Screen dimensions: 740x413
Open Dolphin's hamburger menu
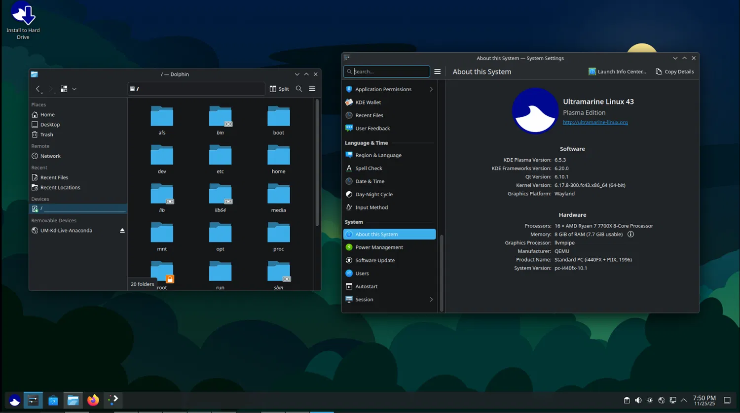[312, 89]
